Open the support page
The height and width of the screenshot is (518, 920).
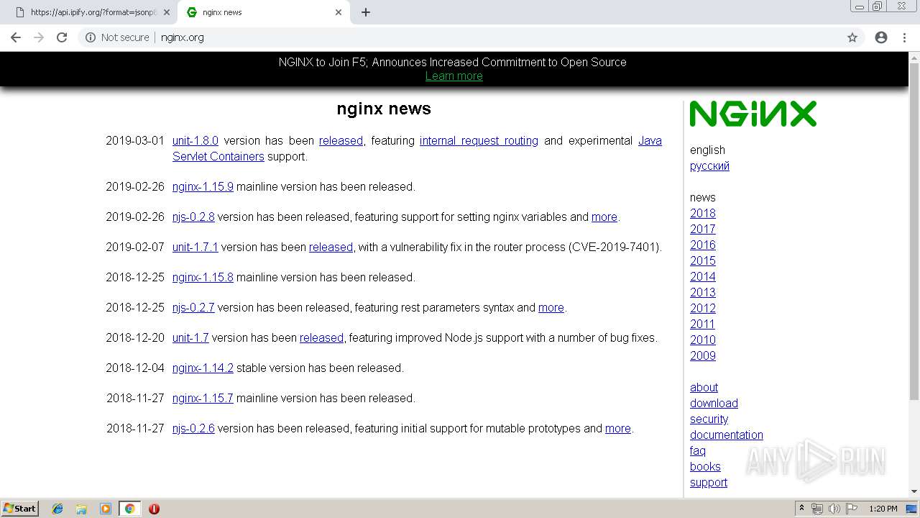[x=709, y=483]
